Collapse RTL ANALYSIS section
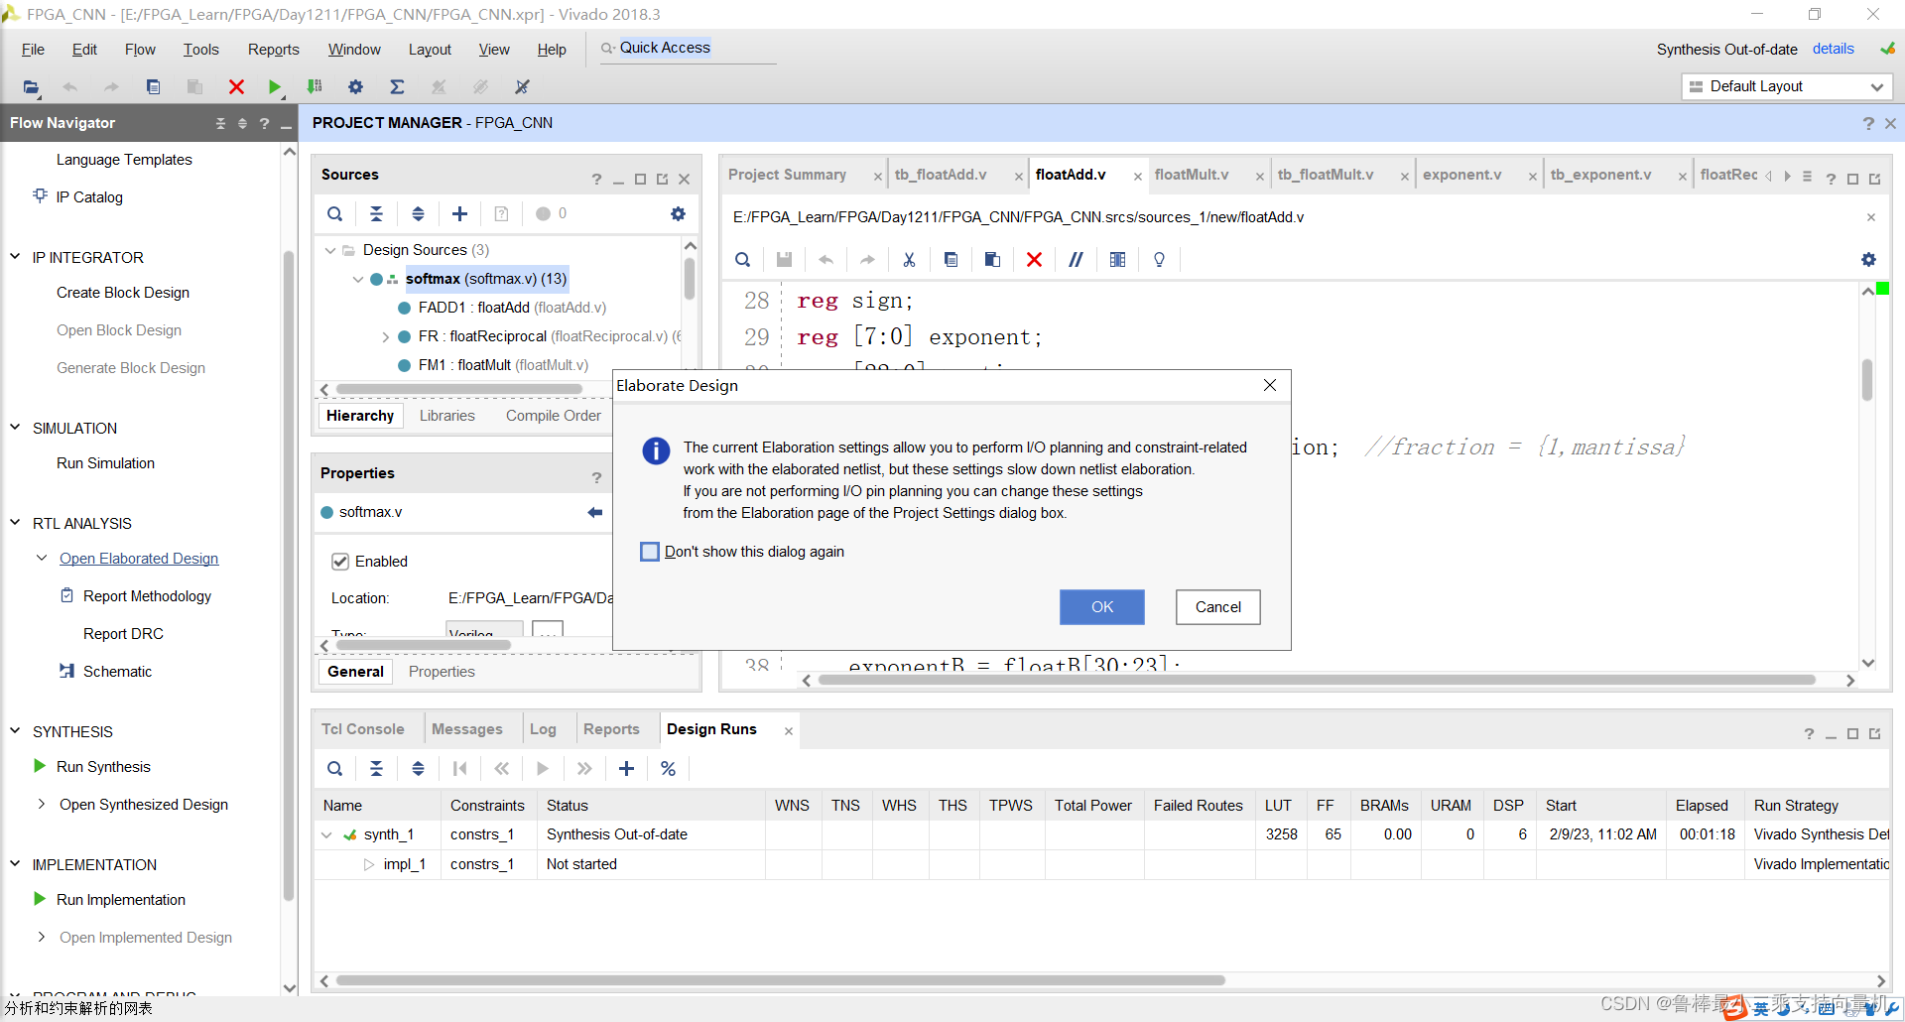Image resolution: width=1905 pixels, height=1022 pixels. point(15,523)
